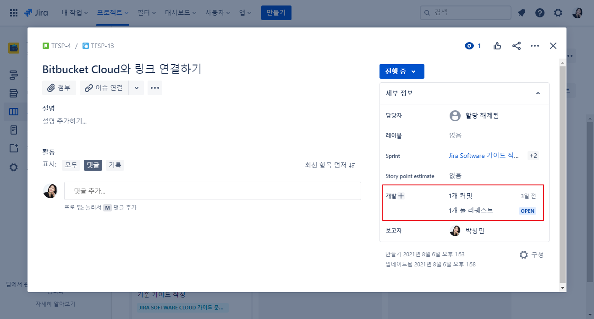Click the 첨부 attach button
This screenshot has width=594, height=319.
pos(59,88)
